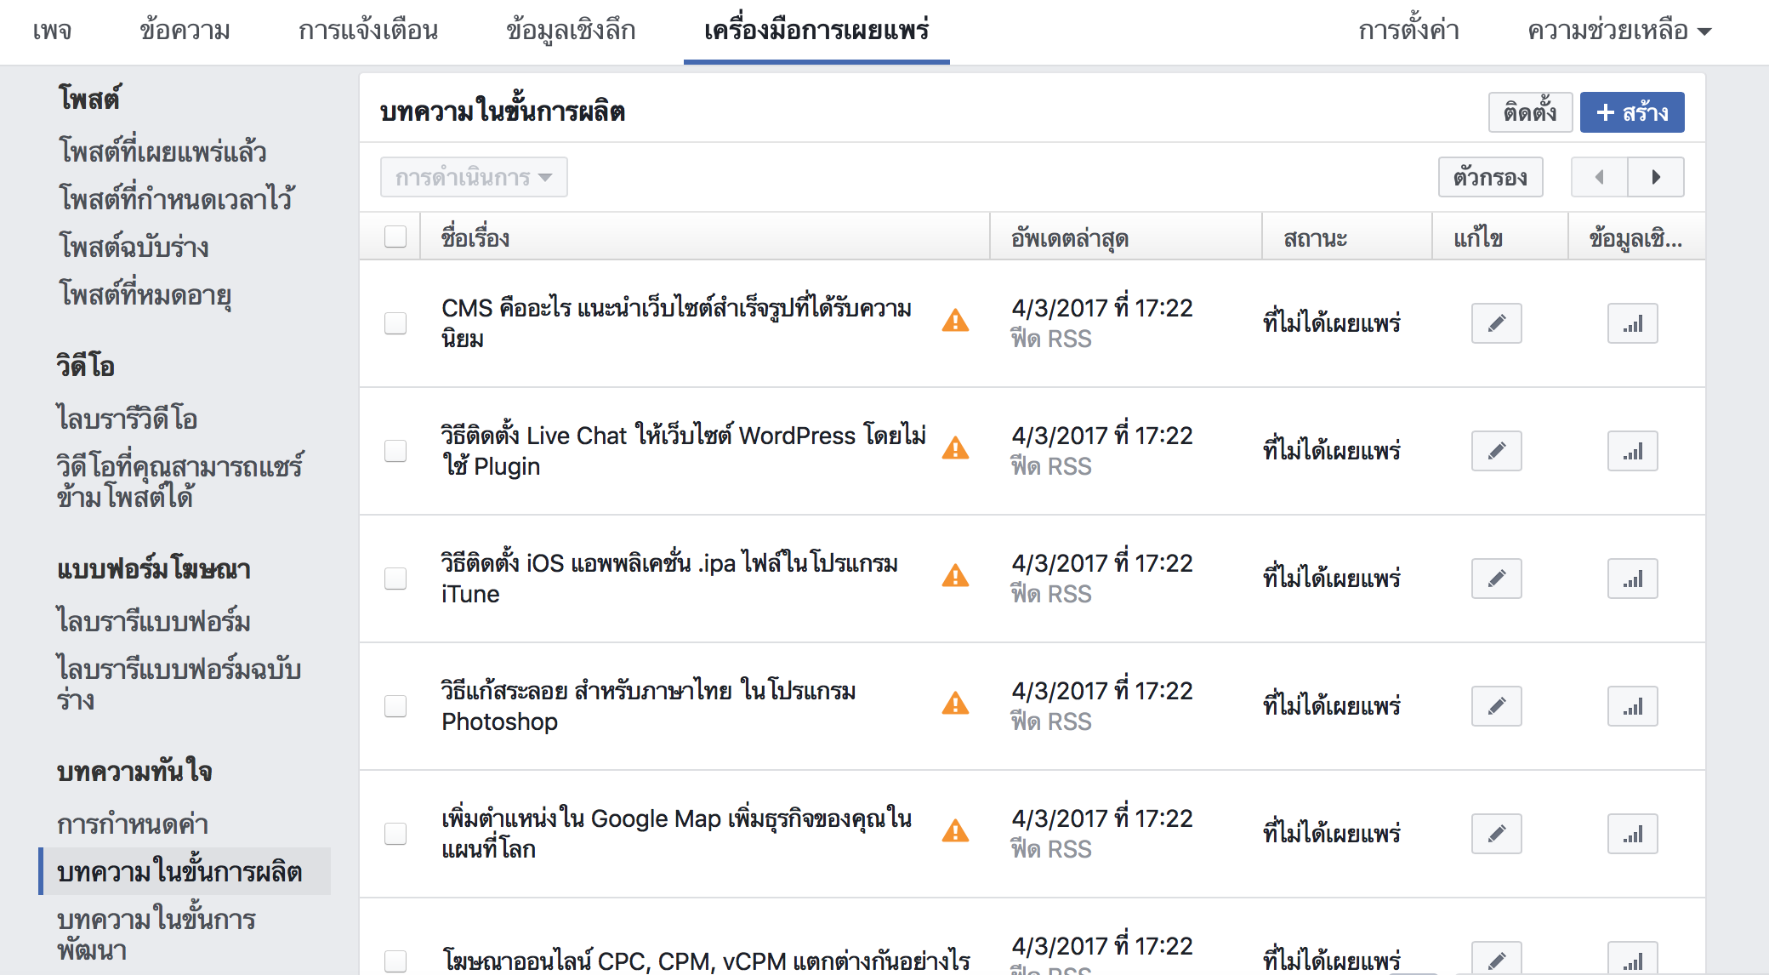Click warning icon on CMS คืออะไร row
The width and height of the screenshot is (1769, 975).
955,321
